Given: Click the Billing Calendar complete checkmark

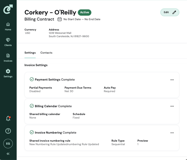Looking at the screenshot, I should 32,106.
